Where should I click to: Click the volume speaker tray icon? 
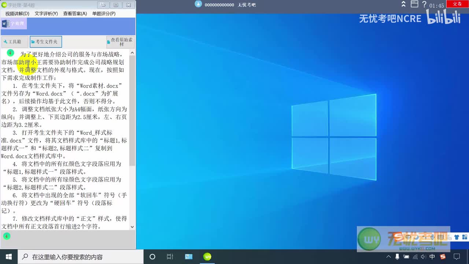[423, 257]
